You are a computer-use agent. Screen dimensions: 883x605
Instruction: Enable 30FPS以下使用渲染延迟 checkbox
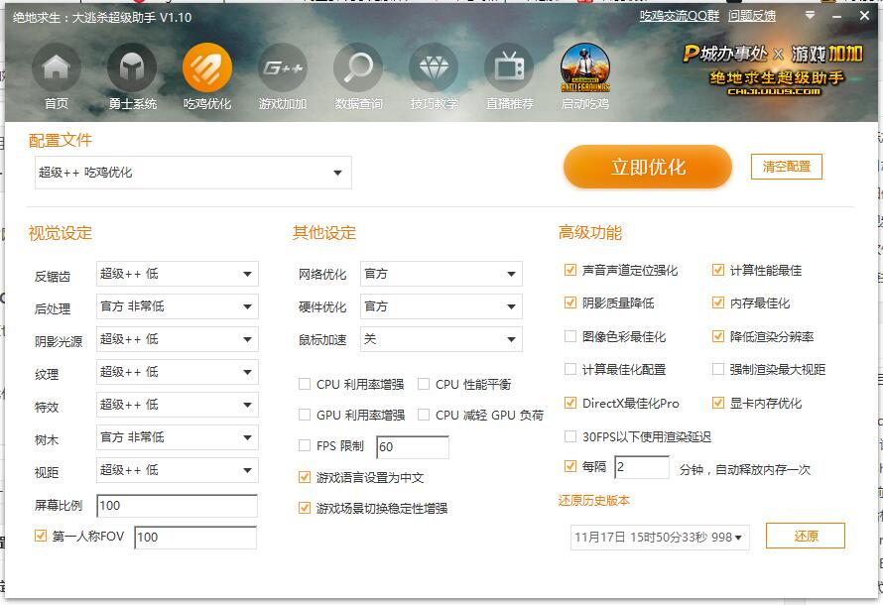click(x=569, y=436)
